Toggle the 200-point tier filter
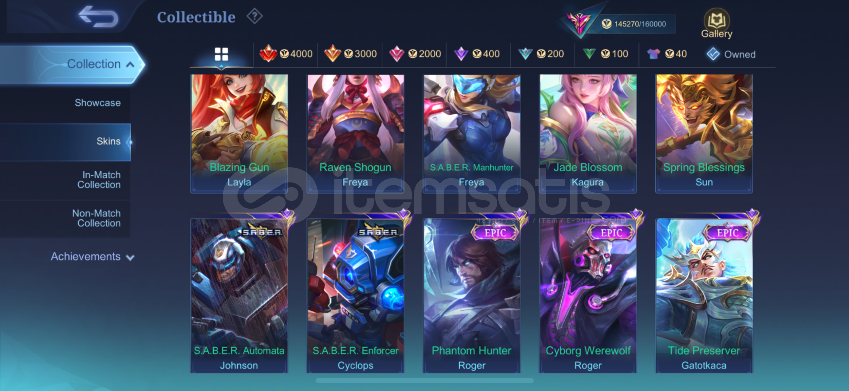This screenshot has height=391, width=849. 541,54
